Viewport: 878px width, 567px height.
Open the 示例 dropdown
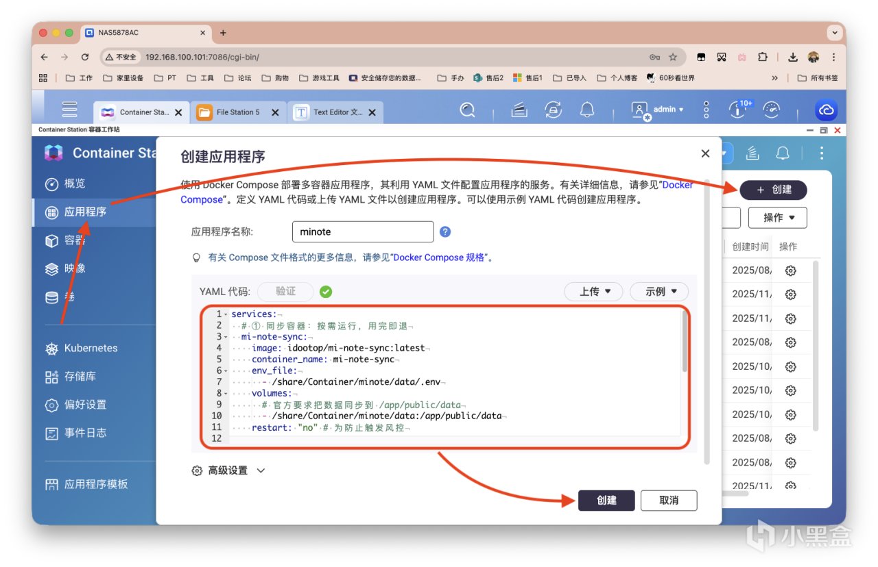(659, 292)
